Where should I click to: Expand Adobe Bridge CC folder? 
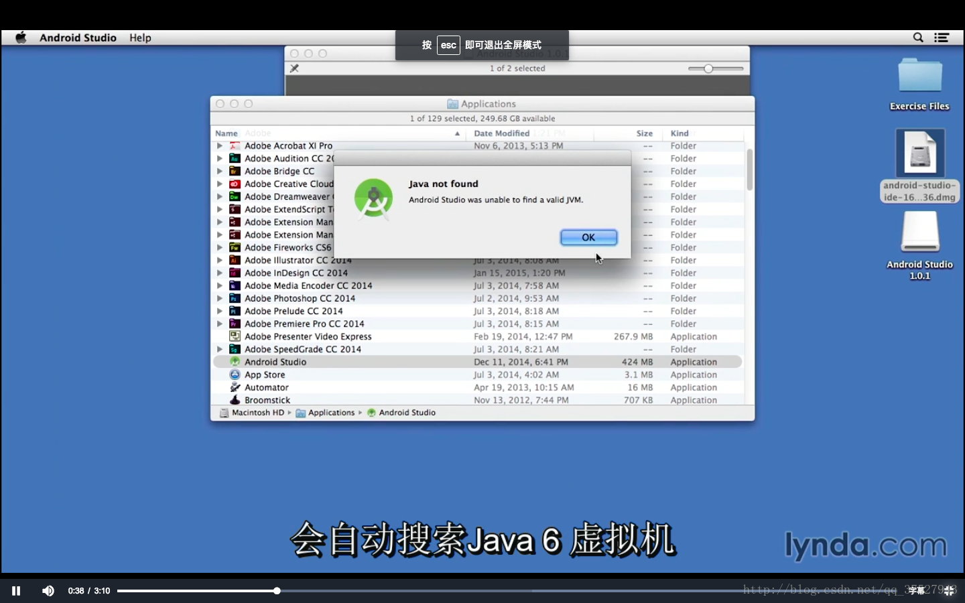(x=219, y=171)
